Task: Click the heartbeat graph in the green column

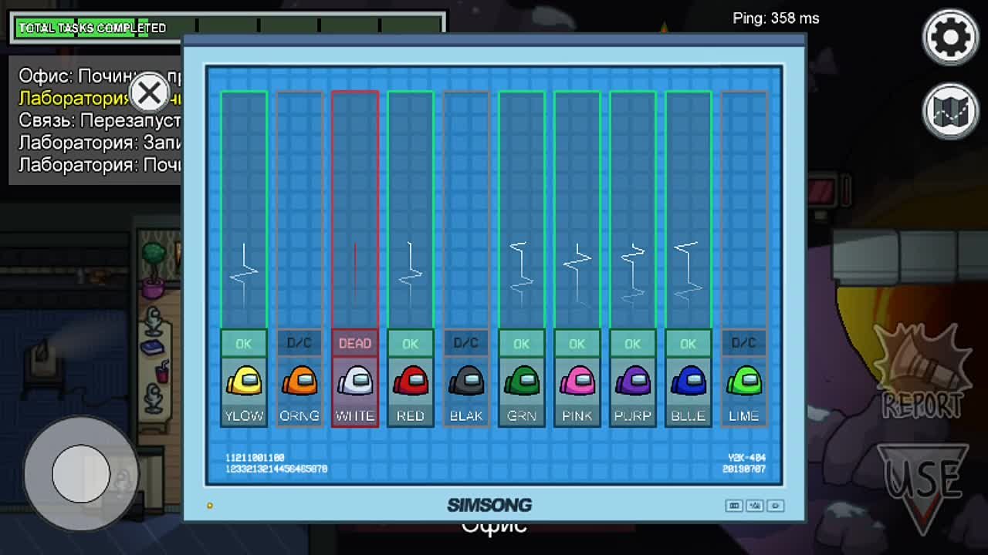Action: [x=522, y=275]
